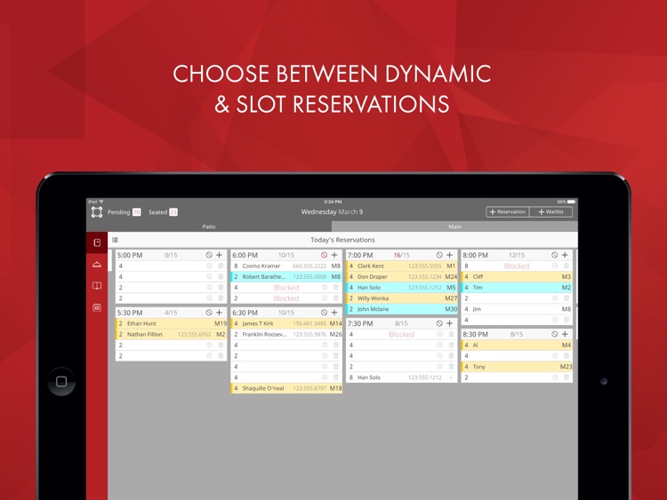Switch to the Main tab

(454, 226)
